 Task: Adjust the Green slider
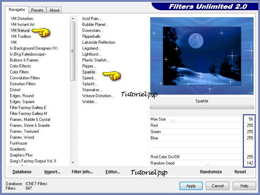(202, 132)
